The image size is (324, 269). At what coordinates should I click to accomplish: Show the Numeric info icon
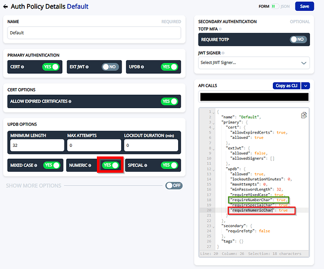pyautogui.click(x=90, y=166)
